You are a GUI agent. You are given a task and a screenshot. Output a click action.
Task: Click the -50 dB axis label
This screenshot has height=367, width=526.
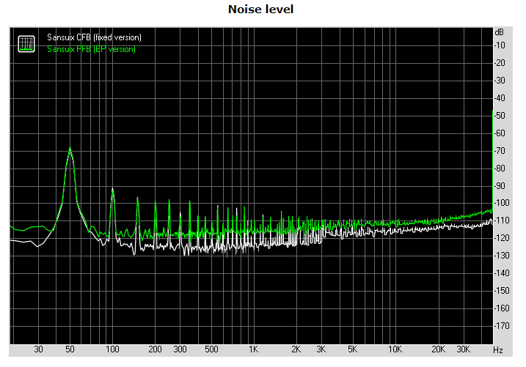500,116
